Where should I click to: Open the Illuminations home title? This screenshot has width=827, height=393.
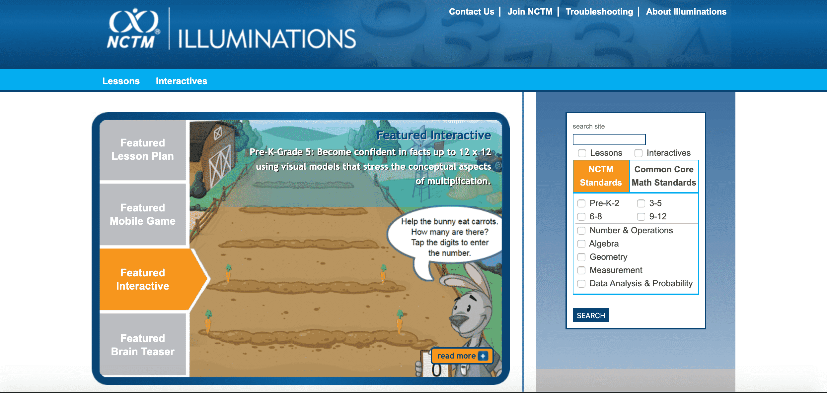pos(267,39)
